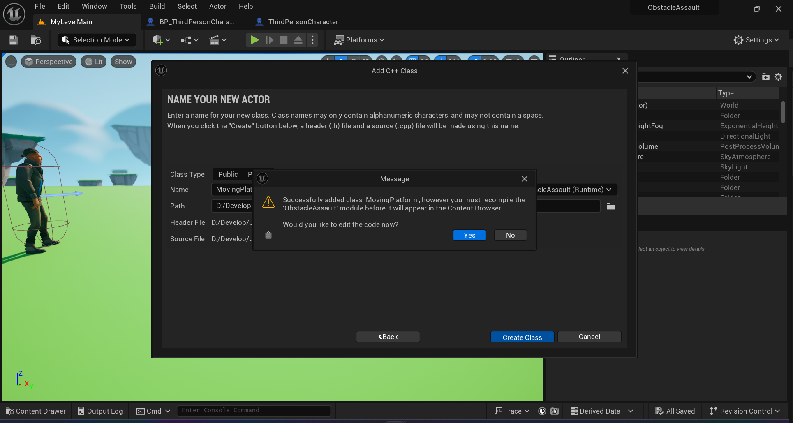Click Cancel in Add C++ Class dialog

pyautogui.click(x=589, y=337)
